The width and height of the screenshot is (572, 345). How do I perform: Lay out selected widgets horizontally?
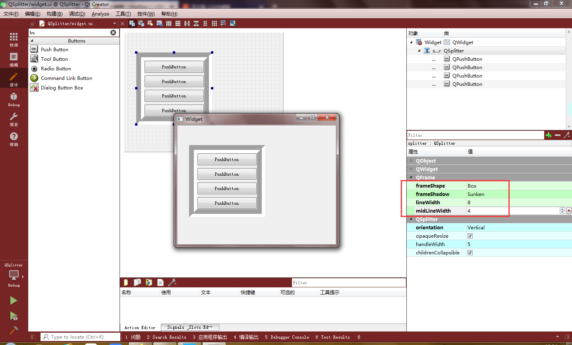click(x=168, y=23)
